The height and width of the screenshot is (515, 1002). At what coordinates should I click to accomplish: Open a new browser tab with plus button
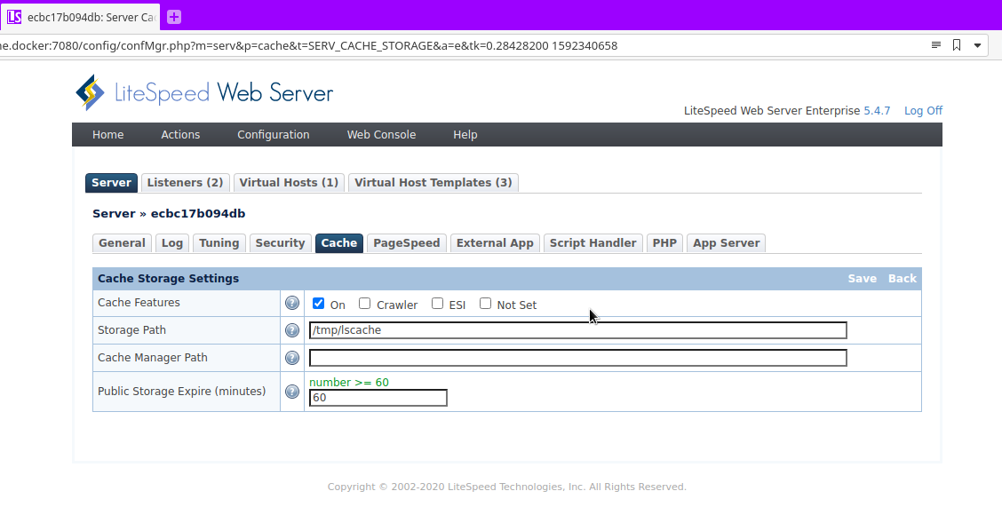[172, 16]
